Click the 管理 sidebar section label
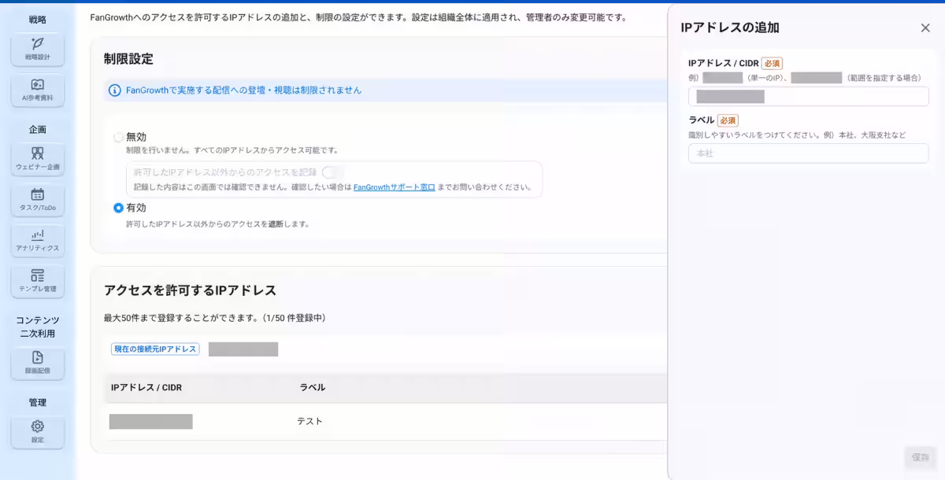Image resolution: width=945 pixels, height=480 pixels. coord(37,402)
